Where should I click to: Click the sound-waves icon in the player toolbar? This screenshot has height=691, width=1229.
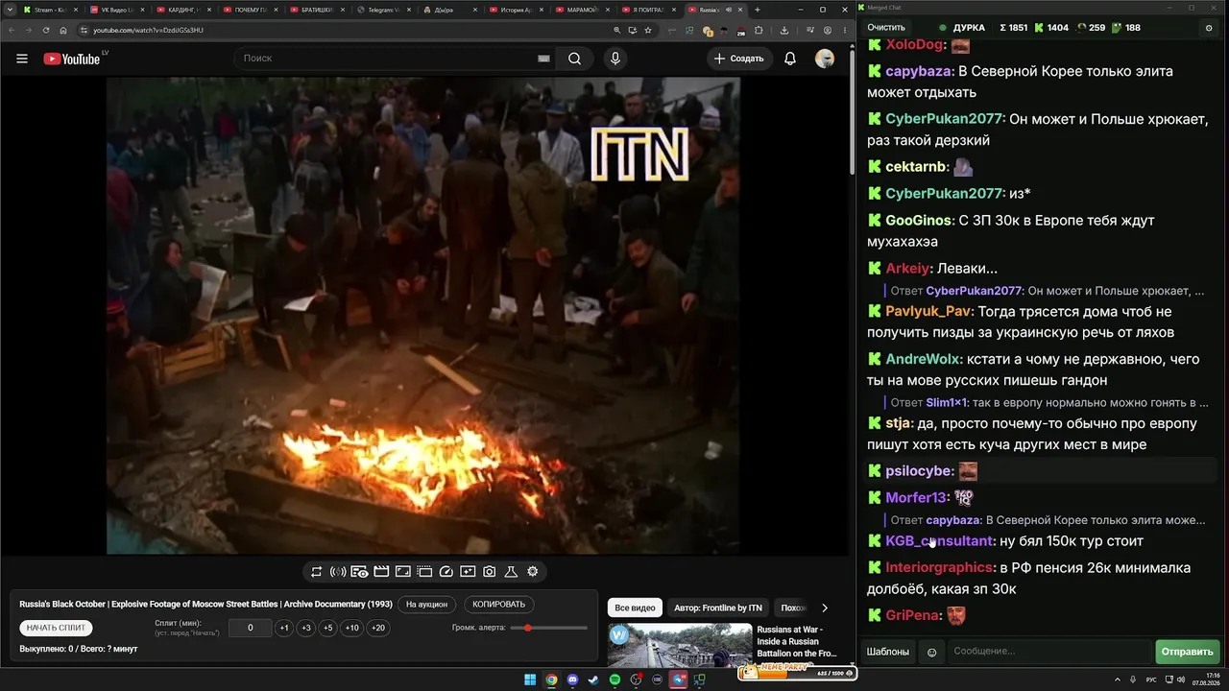tap(338, 572)
